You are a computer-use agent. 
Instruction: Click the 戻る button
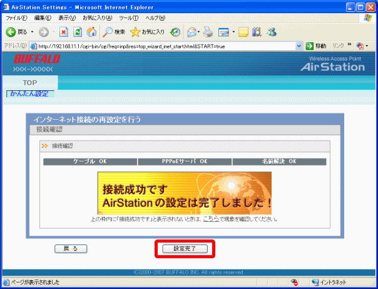point(71,249)
